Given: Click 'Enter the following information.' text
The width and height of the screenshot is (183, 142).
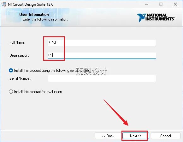Looking at the screenshot, I should click(45, 19).
